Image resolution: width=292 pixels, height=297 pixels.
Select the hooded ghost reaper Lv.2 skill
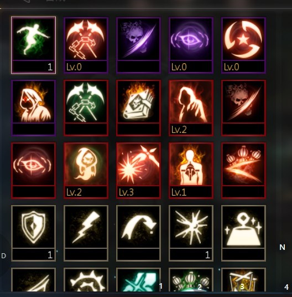click(x=86, y=170)
